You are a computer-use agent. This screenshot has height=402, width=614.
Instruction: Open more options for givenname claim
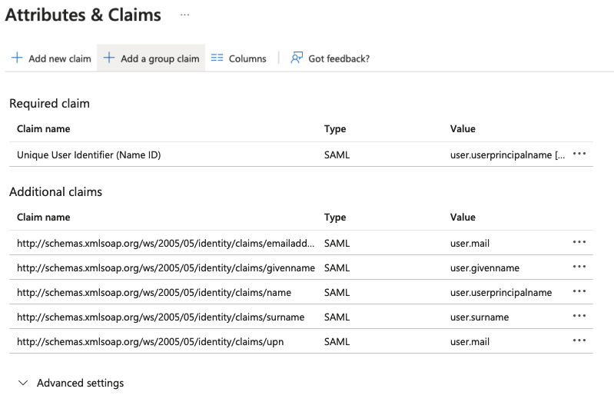579,267
